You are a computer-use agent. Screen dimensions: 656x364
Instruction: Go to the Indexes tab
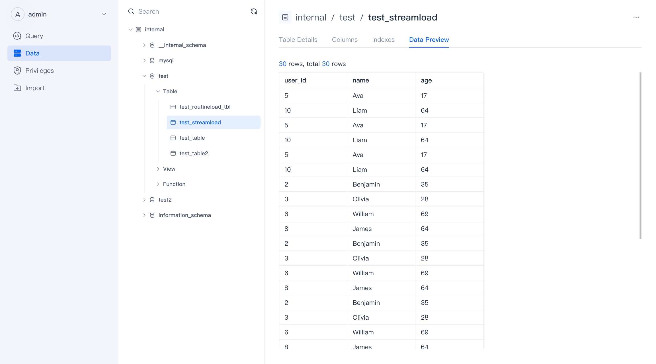pos(383,40)
